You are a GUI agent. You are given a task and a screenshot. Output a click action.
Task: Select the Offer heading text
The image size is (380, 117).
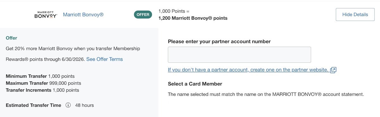click(x=11, y=38)
